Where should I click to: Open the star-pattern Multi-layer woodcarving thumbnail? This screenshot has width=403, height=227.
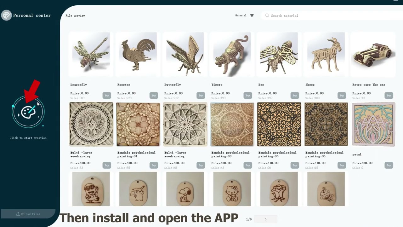185,124
